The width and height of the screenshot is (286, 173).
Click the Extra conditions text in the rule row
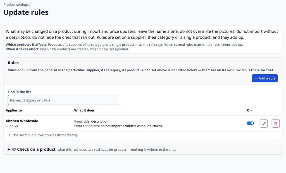pos(118,126)
